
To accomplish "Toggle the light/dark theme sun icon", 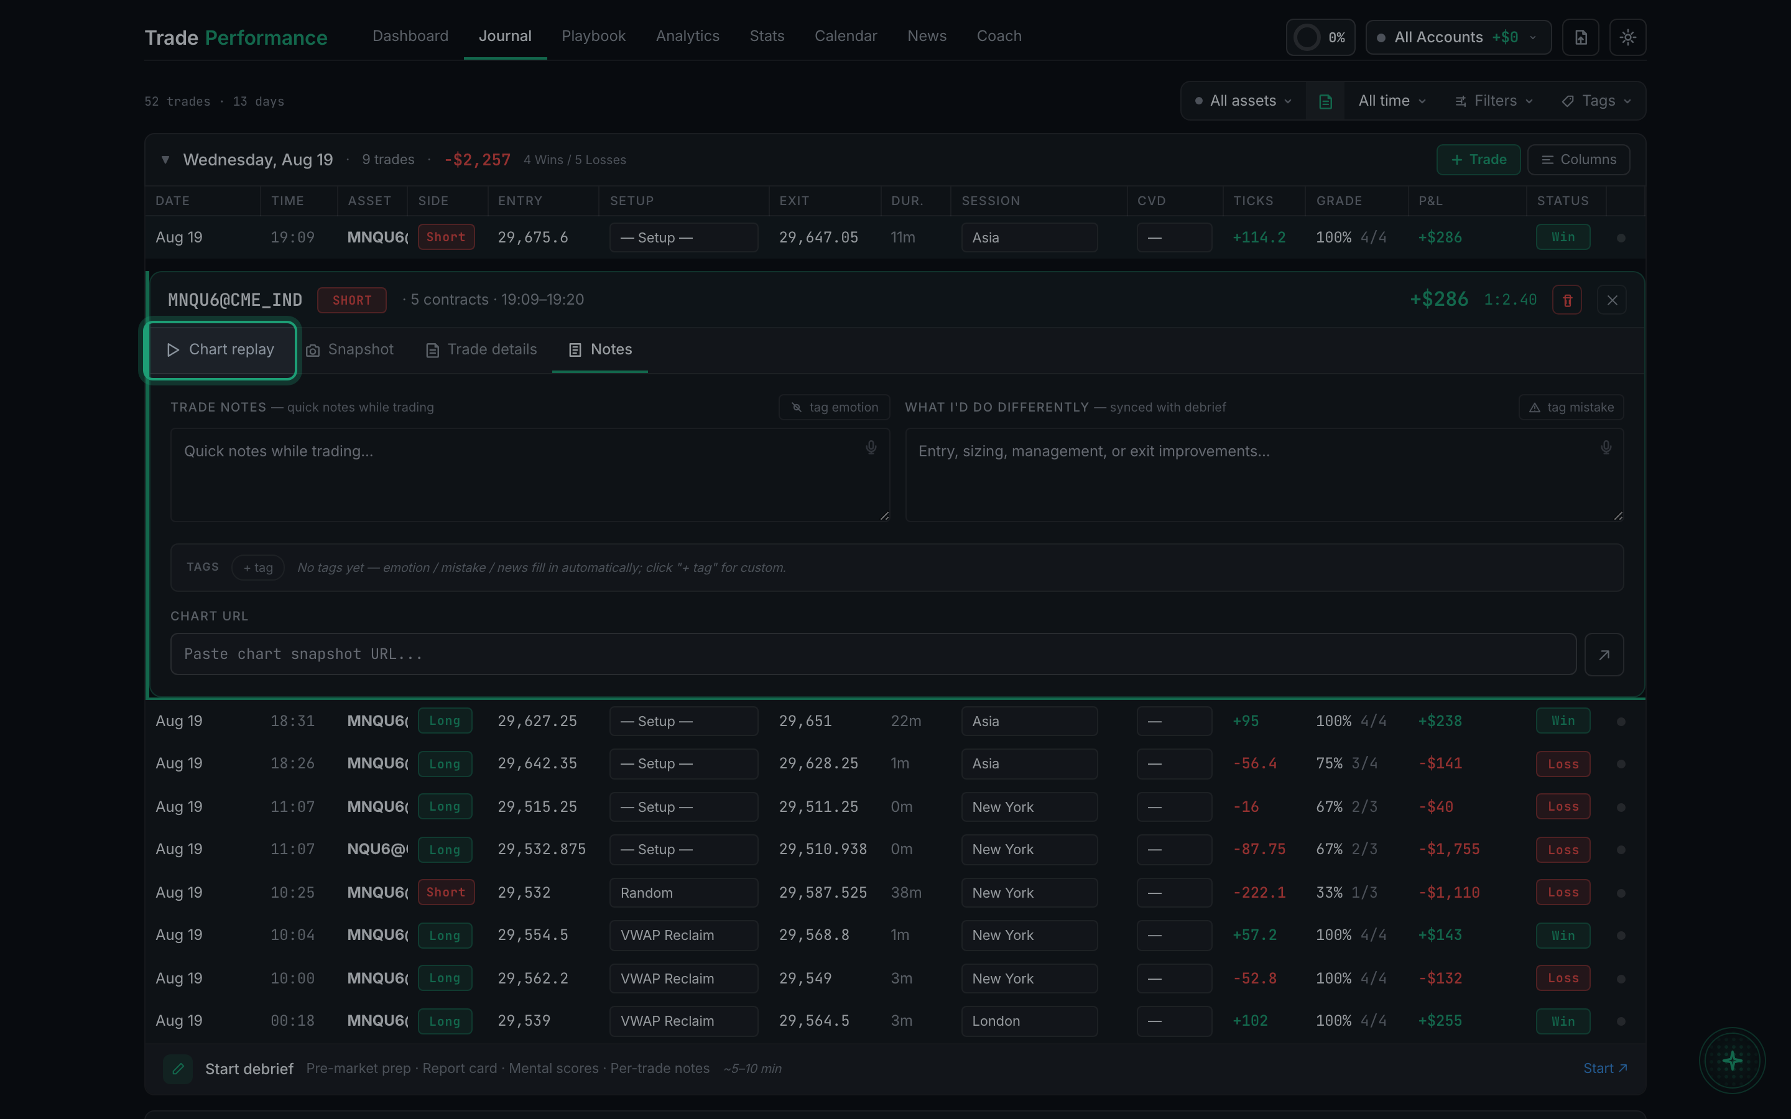I will pos(1627,37).
